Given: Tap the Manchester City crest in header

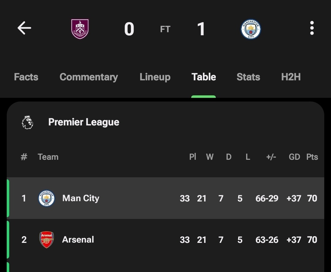Looking at the screenshot, I should tap(251, 29).
